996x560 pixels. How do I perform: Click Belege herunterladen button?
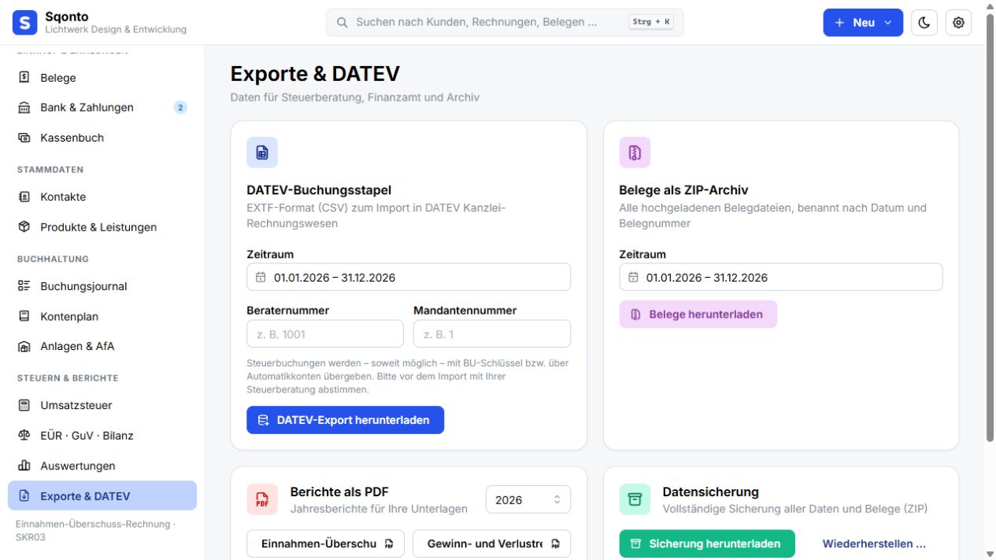tap(698, 315)
